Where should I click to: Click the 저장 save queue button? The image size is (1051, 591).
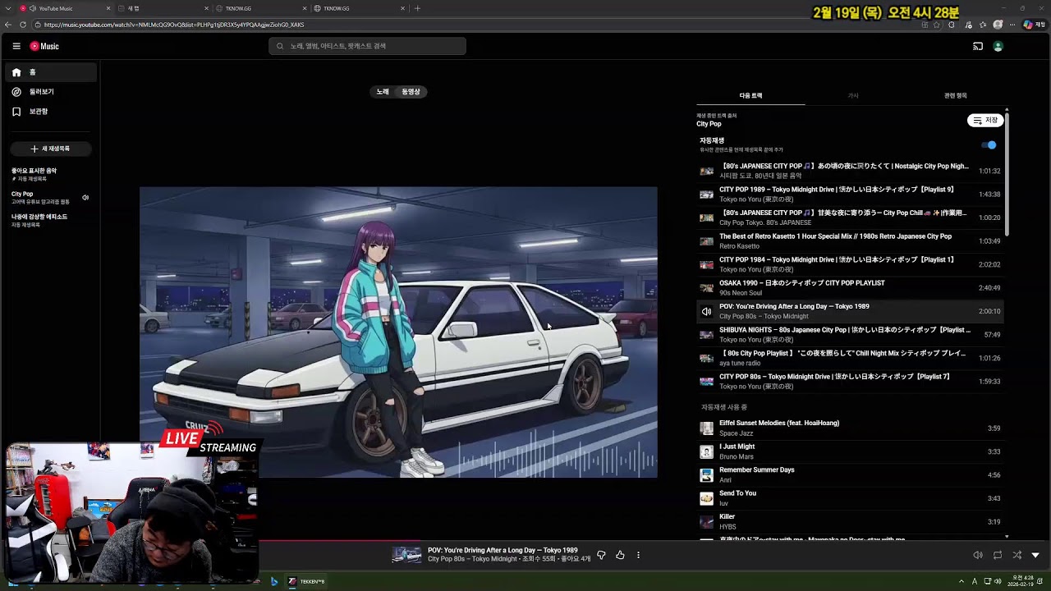coord(985,121)
